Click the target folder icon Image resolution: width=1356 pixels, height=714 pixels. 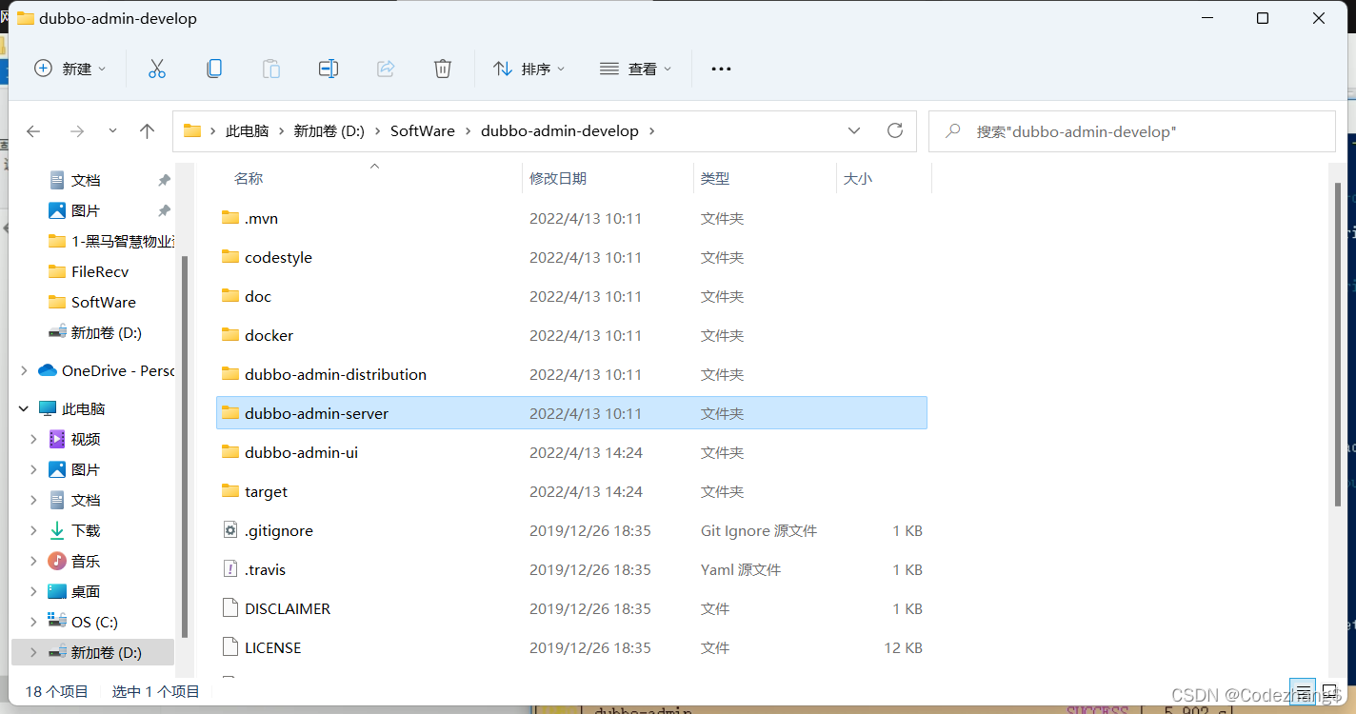point(230,491)
